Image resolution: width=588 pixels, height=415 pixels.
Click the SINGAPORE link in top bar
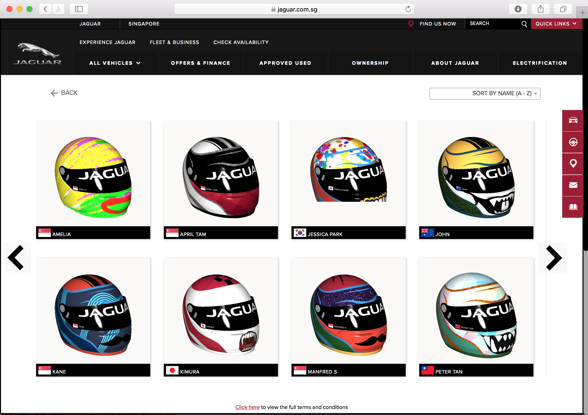(144, 24)
